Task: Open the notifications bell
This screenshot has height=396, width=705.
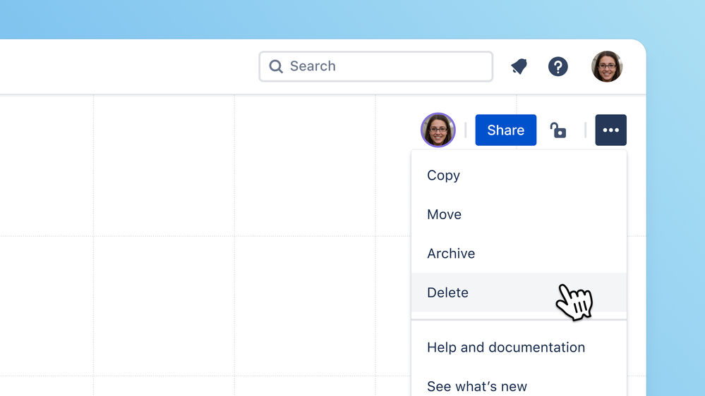Action: (x=519, y=66)
